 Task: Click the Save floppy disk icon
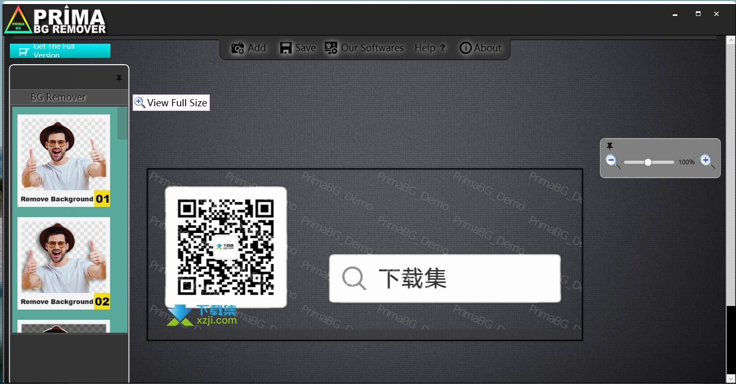pyautogui.click(x=286, y=48)
